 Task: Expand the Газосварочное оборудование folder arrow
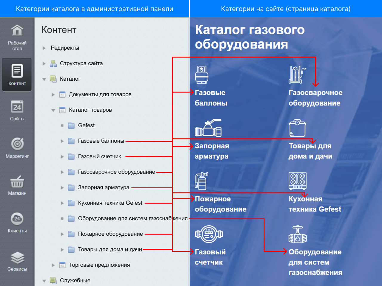[x=62, y=172]
